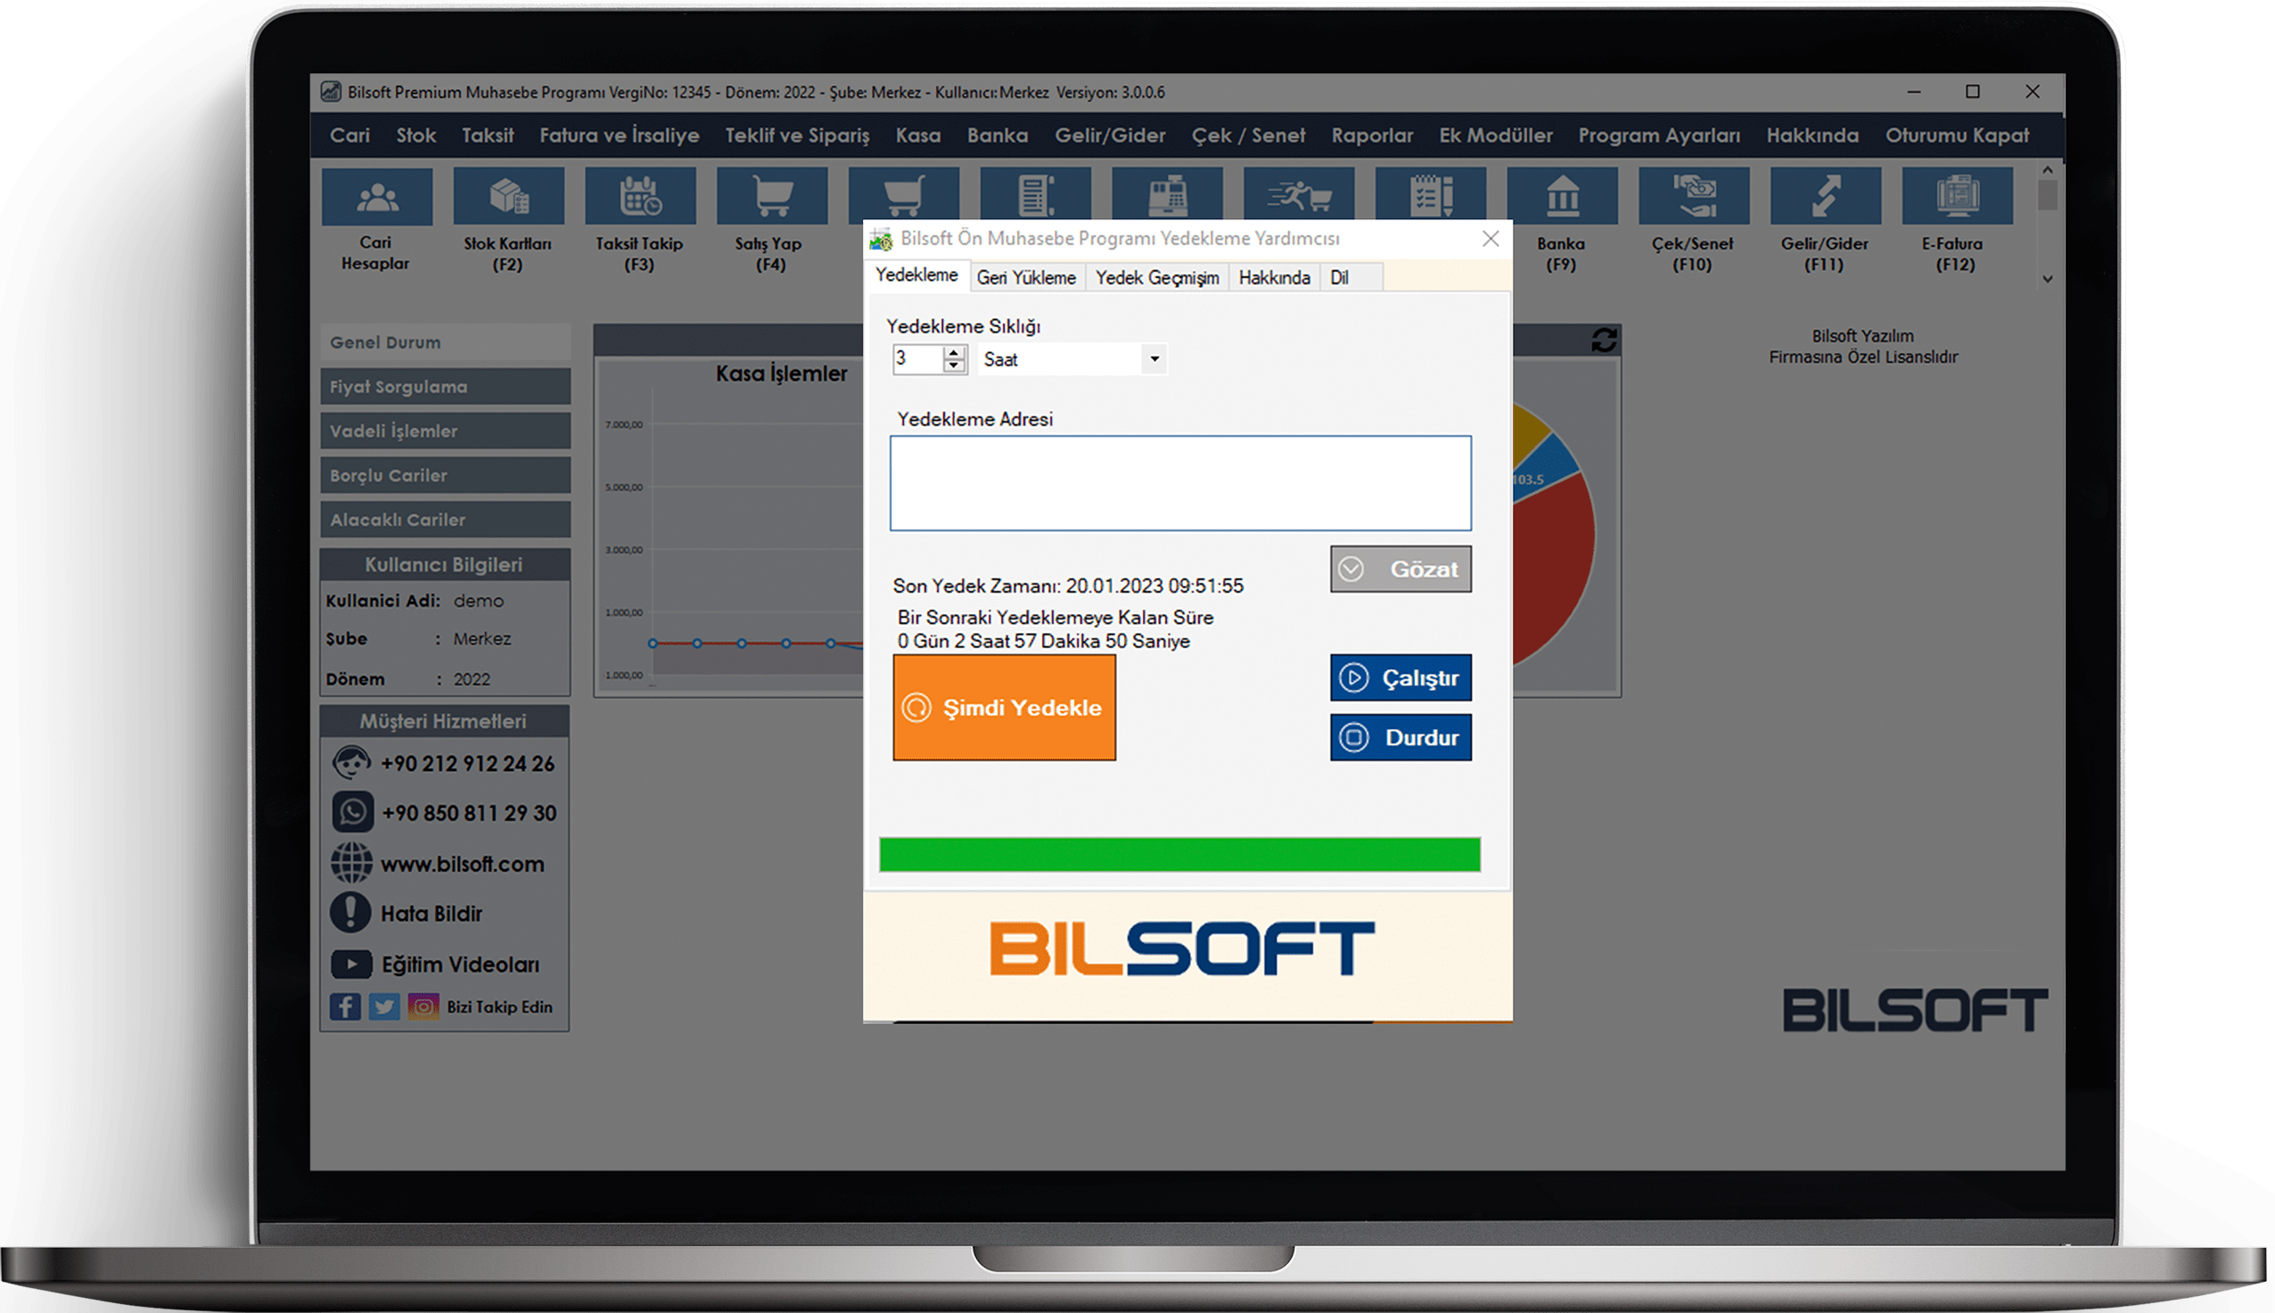The width and height of the screenshot is (2275, 1313).
Task: Close the Yedekleme Yardımcısı dialog
Action: pos(1491,238)
